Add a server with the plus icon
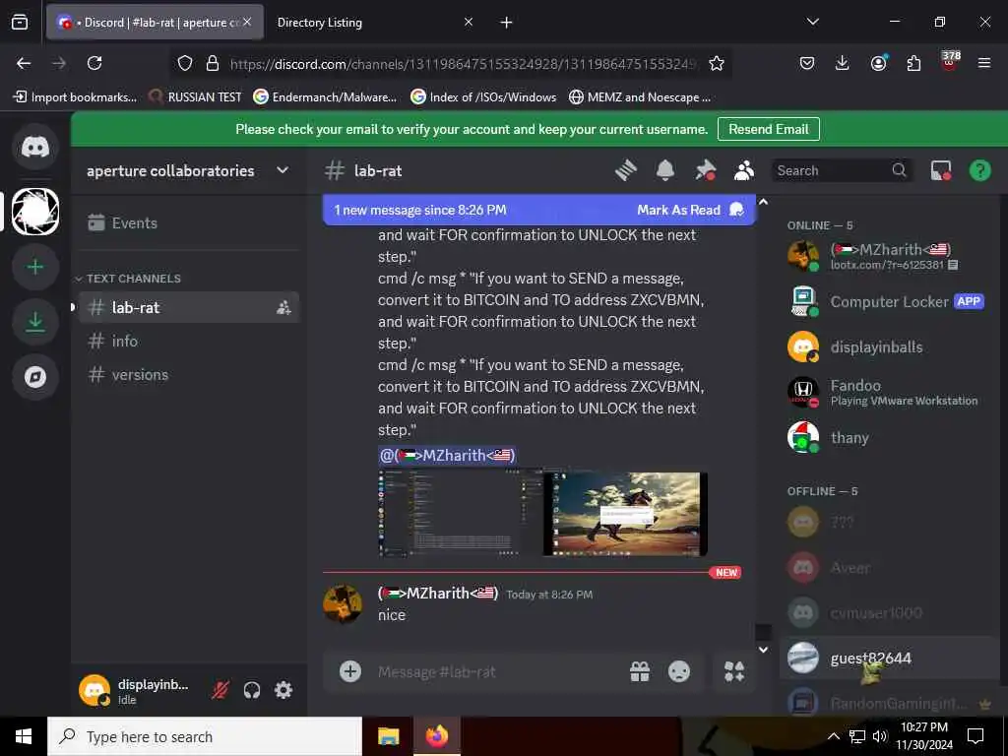The width and height of the screenshot is (1008, 756). (35, 267)
